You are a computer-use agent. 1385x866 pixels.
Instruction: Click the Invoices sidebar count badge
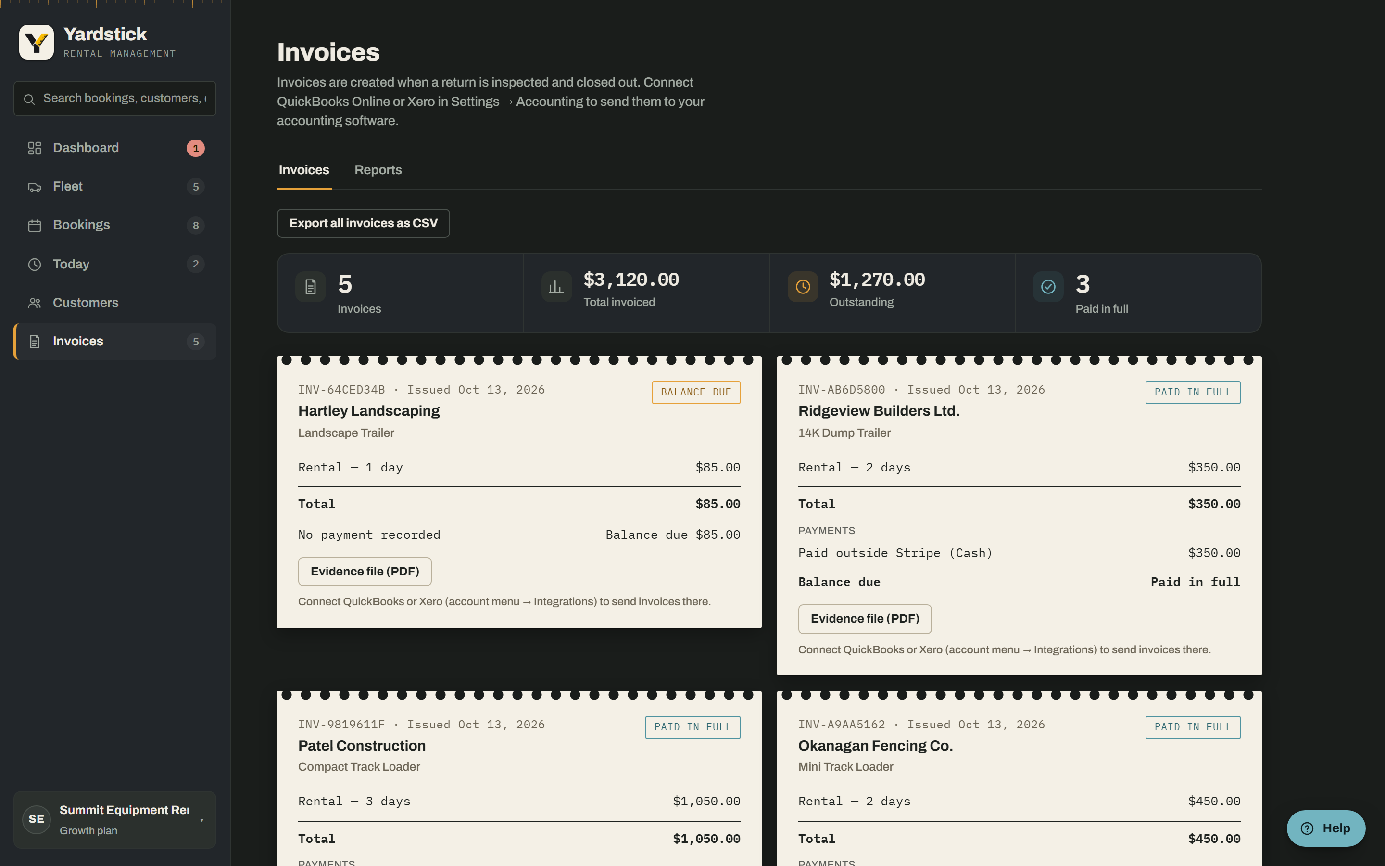196,342
